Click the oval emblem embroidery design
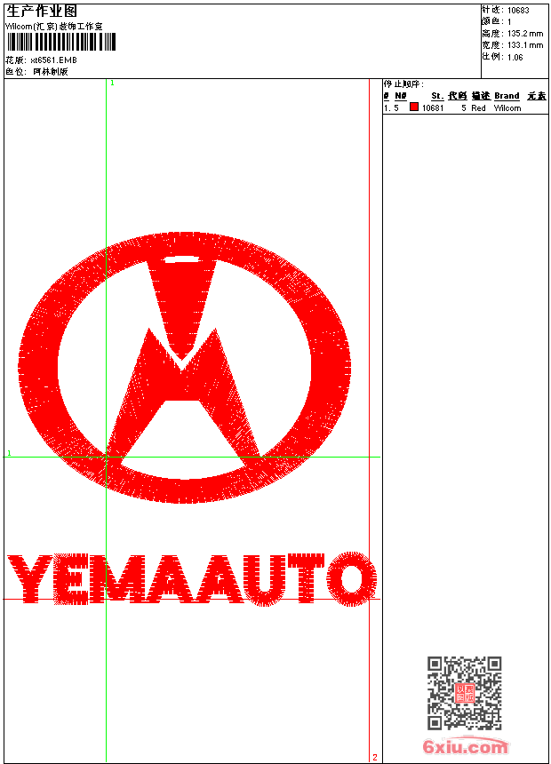551x764 pixels. click(x=185, y=368)
